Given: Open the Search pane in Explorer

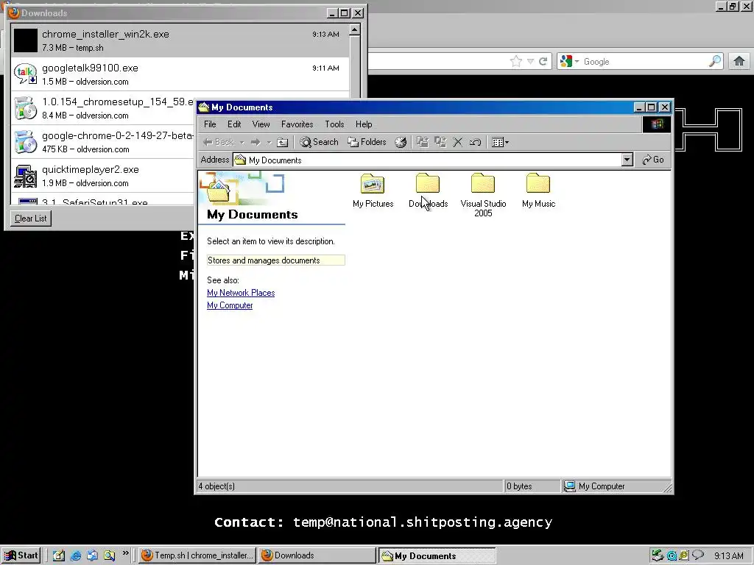Looking at the screenshot, I should [319, 142].
